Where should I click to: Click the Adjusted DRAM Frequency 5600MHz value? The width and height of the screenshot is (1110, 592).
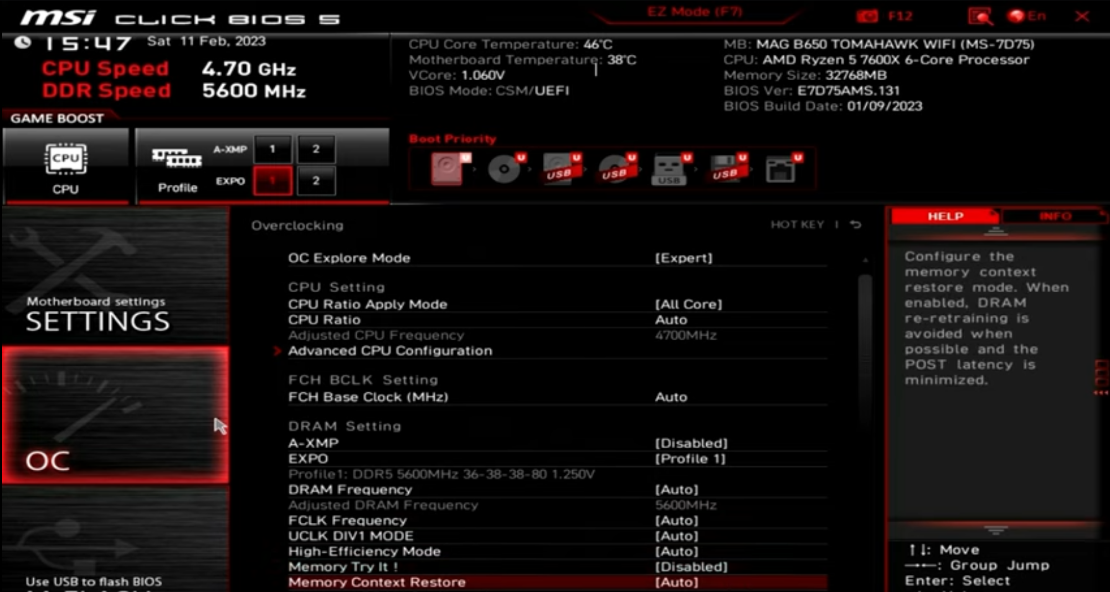tap(685, 505)
